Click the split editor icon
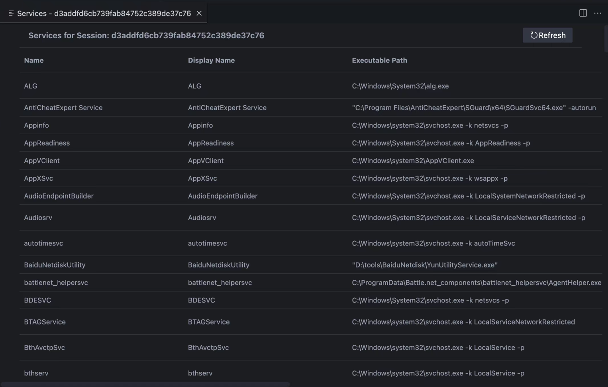Viewport: 608px width, 387px height. click(583, 13)
